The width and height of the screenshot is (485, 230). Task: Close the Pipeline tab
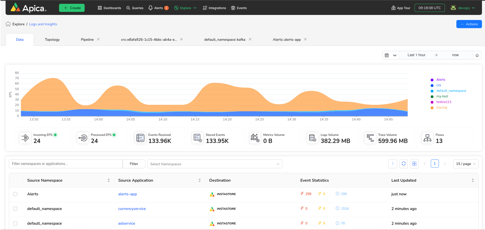click(x=98, y=39)
